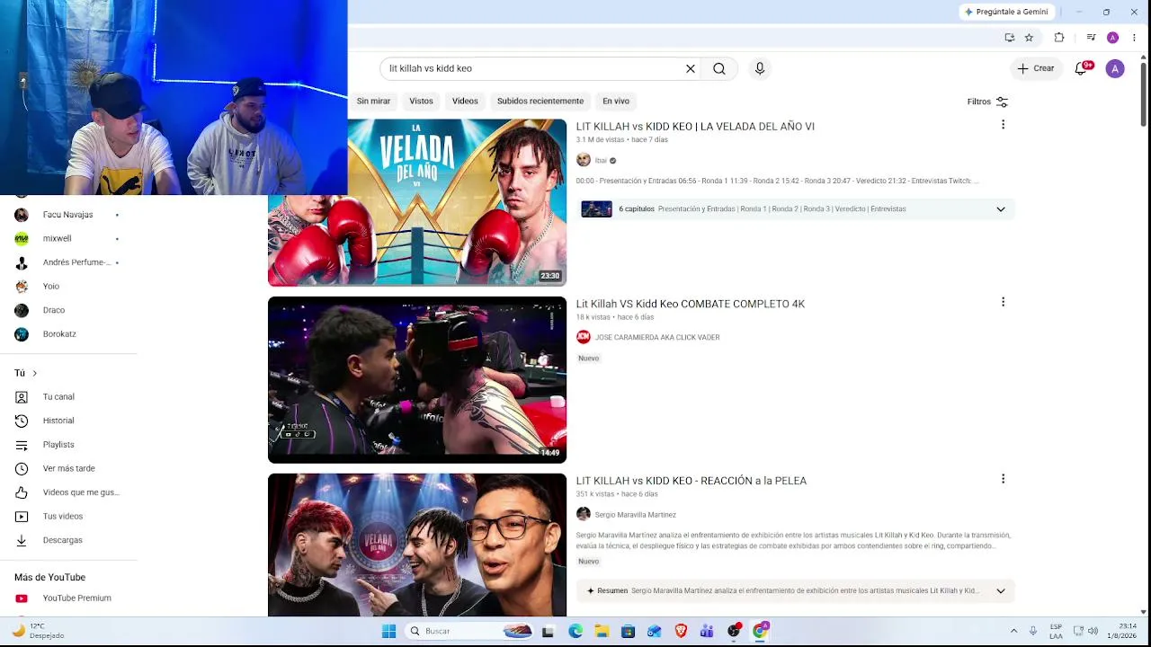
Task: Open Ibai channel avatar icon
Action: 584,160
